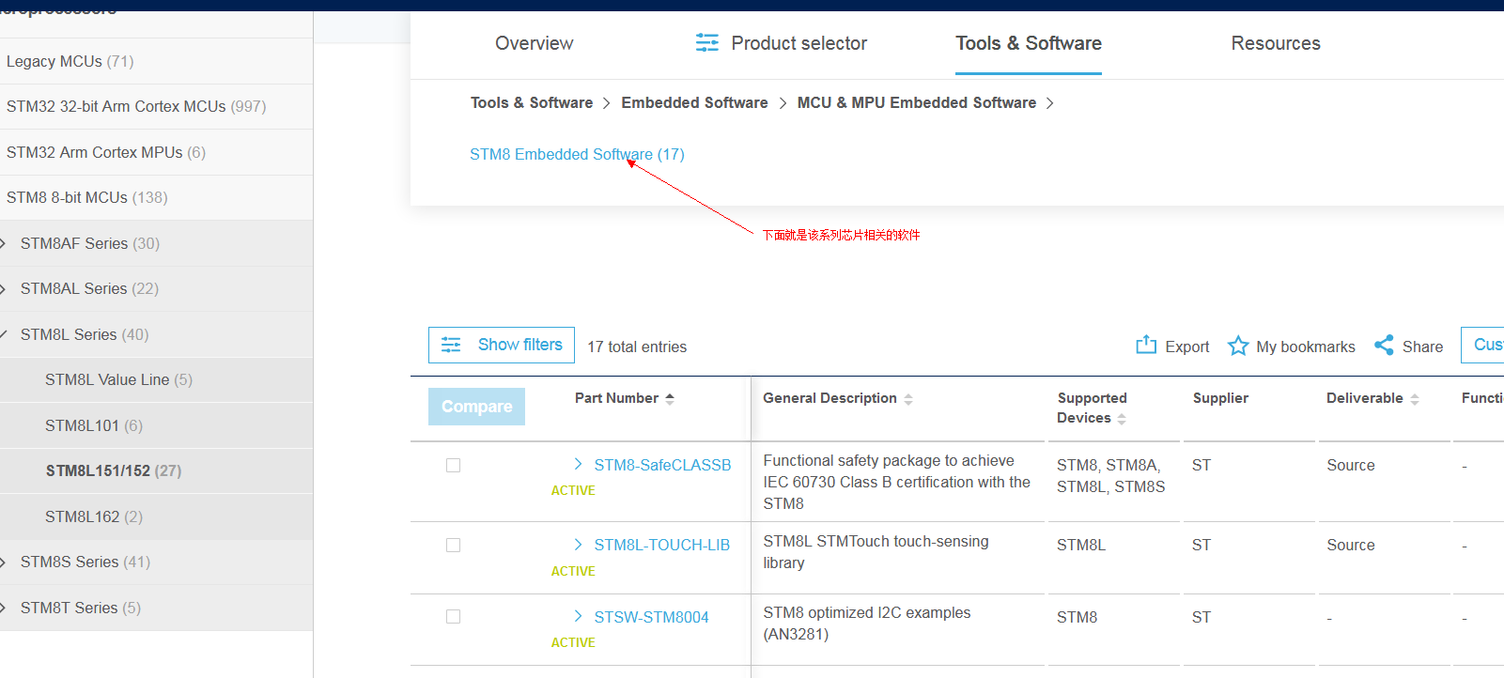Open the Overview tab
This screenshot has height=678, width=1504.
click(x=534, y=43)
